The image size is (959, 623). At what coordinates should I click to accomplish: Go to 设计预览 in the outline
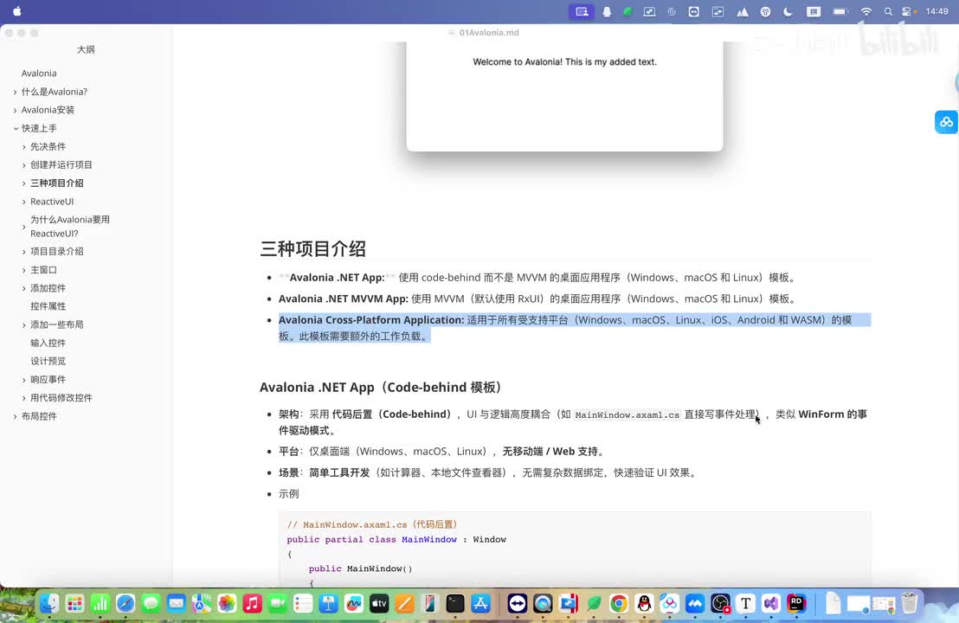pyautogui.click(x=48, y=361)
